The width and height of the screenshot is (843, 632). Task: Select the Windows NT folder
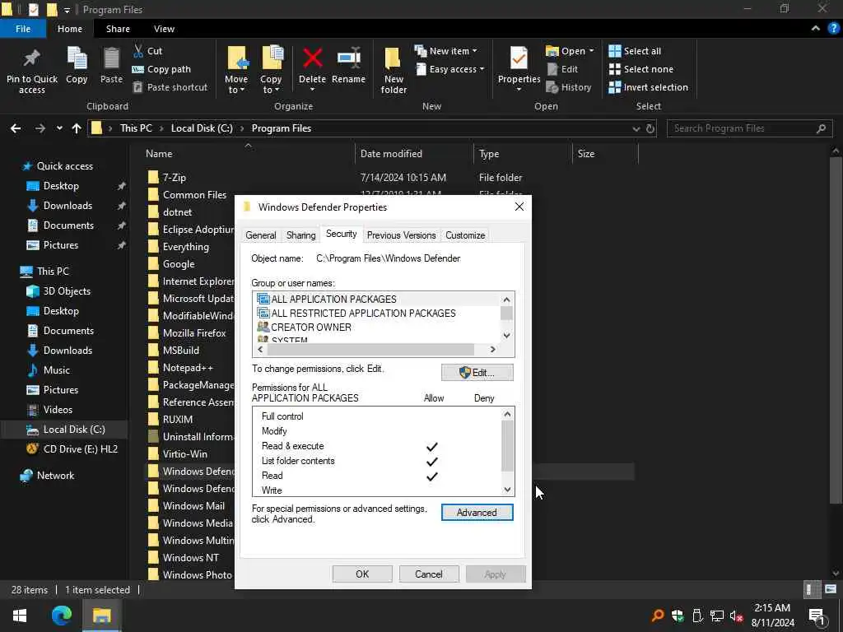tap(190, 558)
